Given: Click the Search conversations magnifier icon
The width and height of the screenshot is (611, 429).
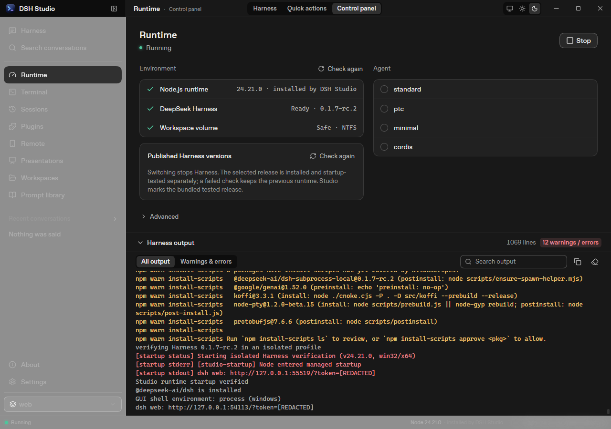Looking at the screenshot, I should (x=13, y=48).
